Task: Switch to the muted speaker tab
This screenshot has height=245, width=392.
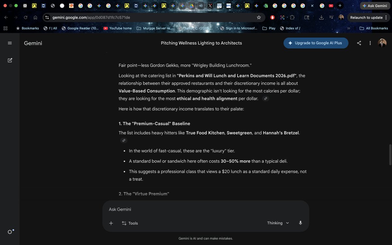Action: 201,6
